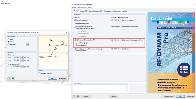Click the stress-strain diagram preview
196x99 pixels.
53,52
